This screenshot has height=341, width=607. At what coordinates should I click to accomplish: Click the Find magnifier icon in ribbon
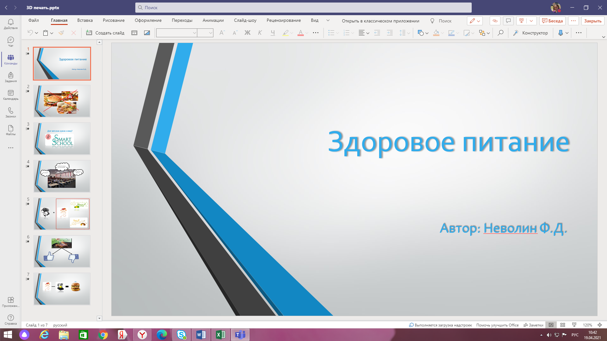click(500, 33)
